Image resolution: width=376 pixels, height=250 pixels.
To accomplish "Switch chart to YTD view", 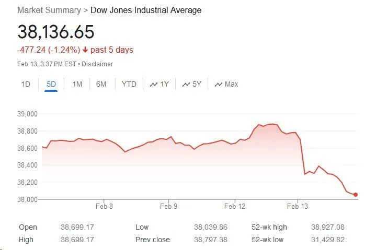I will point(129,84).
